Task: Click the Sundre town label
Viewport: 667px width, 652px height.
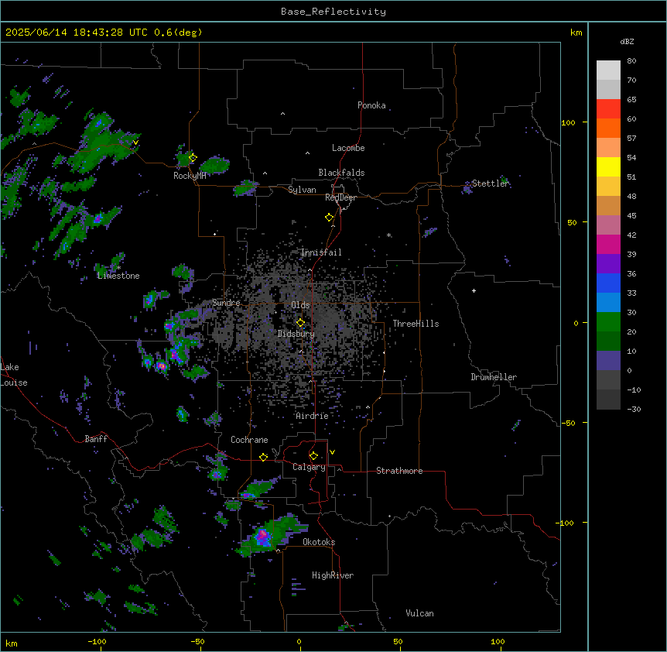Action: click(226, 303)
